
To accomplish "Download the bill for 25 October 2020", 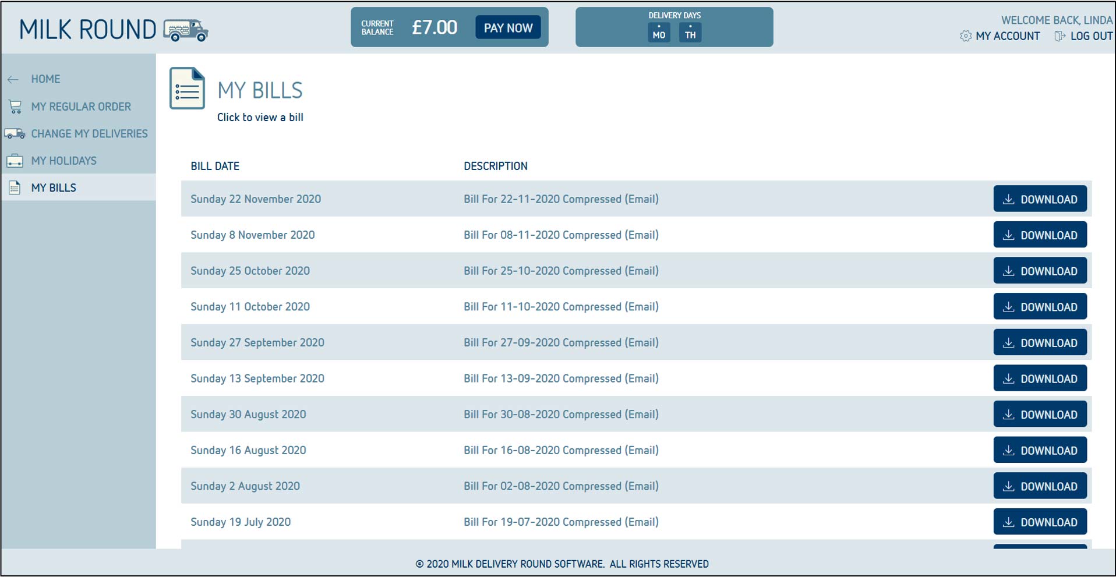I will [1040, 271].
